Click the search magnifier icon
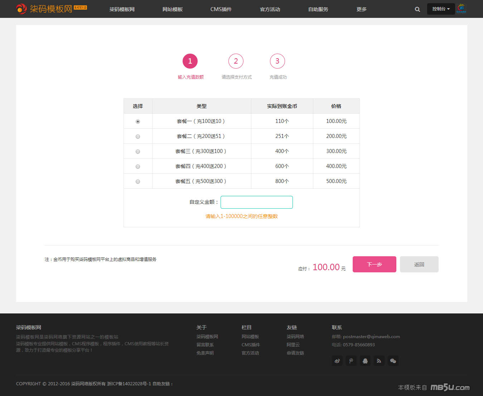483x396 pixels. click(x=417, y=9)
